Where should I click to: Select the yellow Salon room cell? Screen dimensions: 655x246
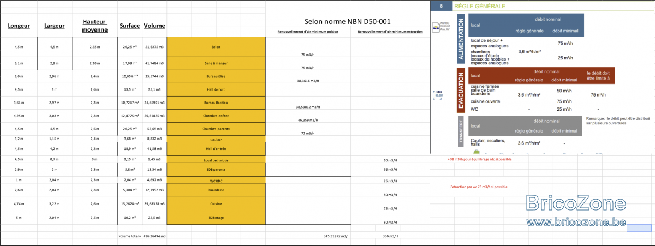click(x=216, y=47)
